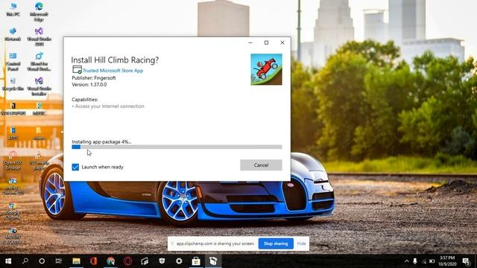The width and height of the screenshot is (477, 268).
Task: Close the App Installer window
Action: (282, 42)
